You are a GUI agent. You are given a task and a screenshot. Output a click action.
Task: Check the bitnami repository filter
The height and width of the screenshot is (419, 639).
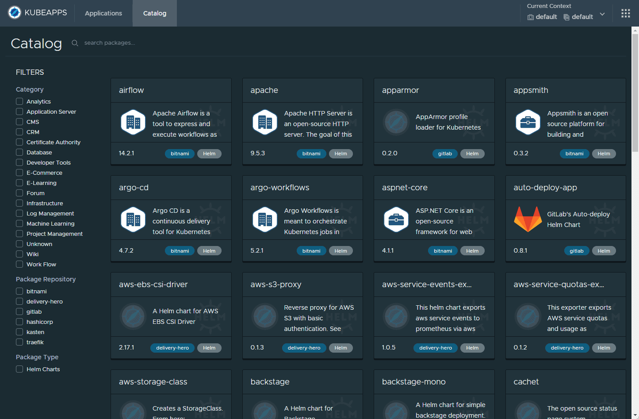(x=19, y=291)
